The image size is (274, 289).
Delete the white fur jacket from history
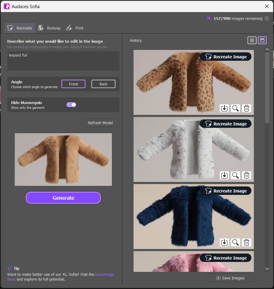[x=246, y=175]
